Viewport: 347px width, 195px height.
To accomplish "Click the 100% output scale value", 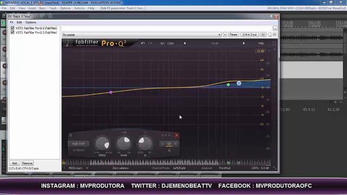I will (x=255, y=168).
